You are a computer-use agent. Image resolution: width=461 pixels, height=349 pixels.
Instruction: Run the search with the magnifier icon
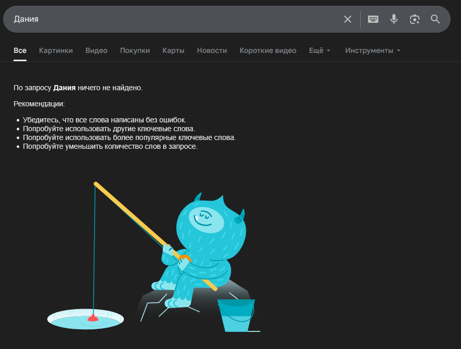(436, 19)
